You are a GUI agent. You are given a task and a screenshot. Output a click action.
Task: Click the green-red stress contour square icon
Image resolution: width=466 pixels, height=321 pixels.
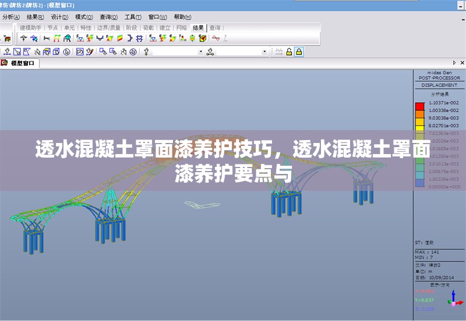tap(119, 39)
